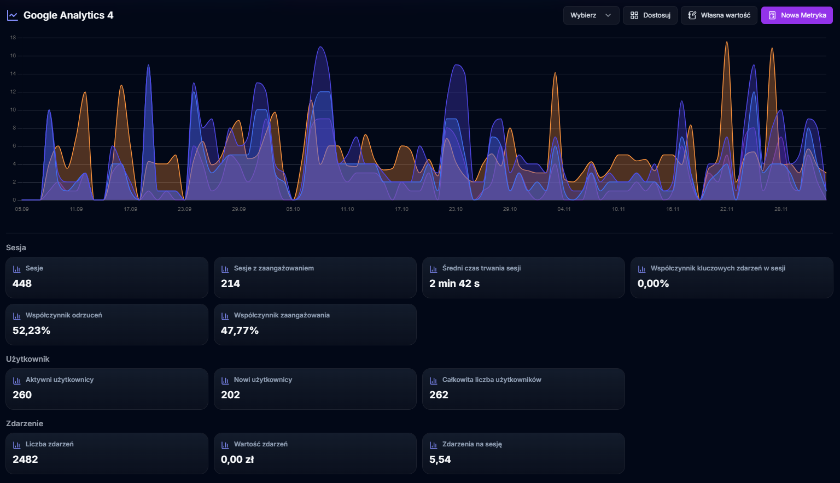Select the Całkowita liczba użytkowników card
This screenshot has width=840, height=483.
coord(523,388)
